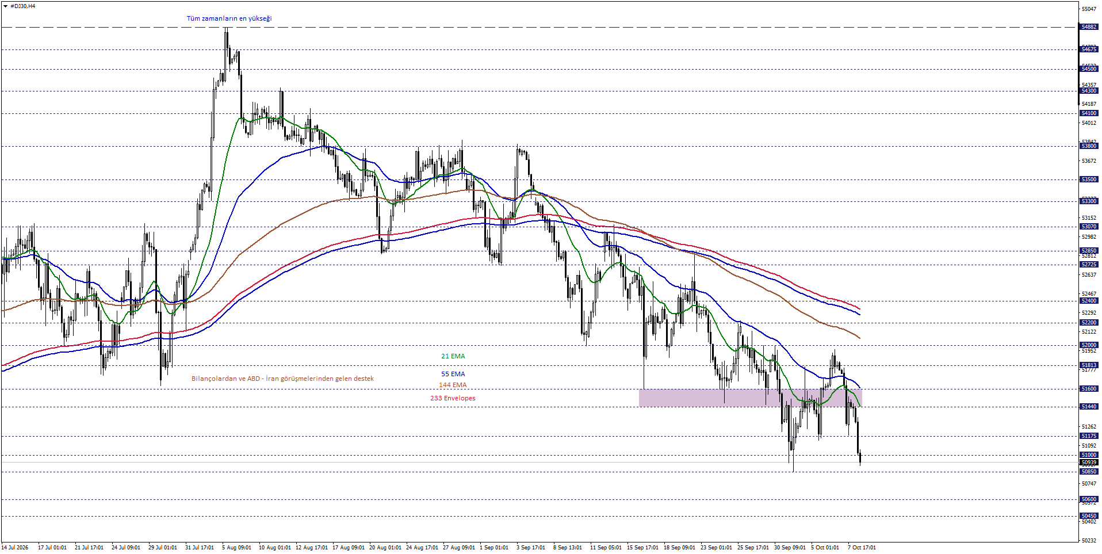Select the 'Tüm zamanların en yükseği' text label
This screenshot has width=1102, height=554.
(229, 18)
